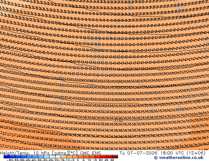
Task: Select legend swatch between -35 and -30
Action: (41, 157)
